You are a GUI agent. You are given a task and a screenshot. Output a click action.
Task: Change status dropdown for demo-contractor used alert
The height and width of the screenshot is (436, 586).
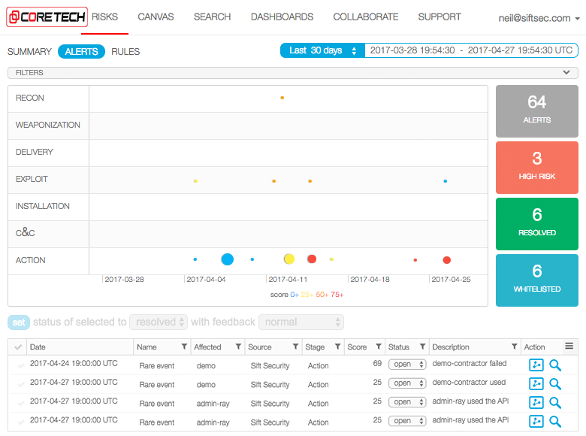coord(407,383)
